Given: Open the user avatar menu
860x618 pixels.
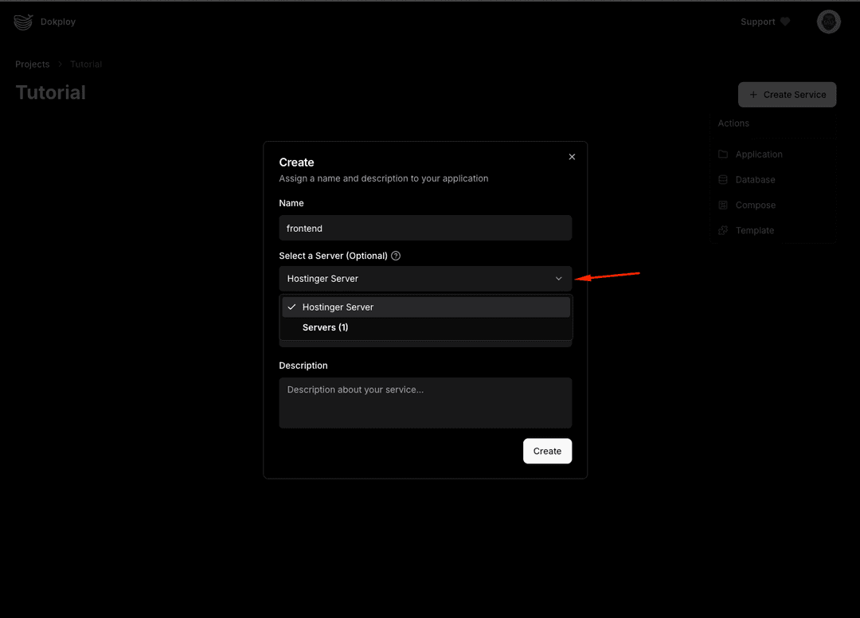Looking at the screenshot, I should pyautogui.click(x=828, y=22).
